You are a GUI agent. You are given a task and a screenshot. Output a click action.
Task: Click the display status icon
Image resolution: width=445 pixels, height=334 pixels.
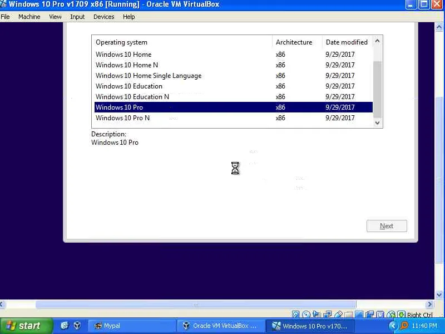click(x=359, y=314)
